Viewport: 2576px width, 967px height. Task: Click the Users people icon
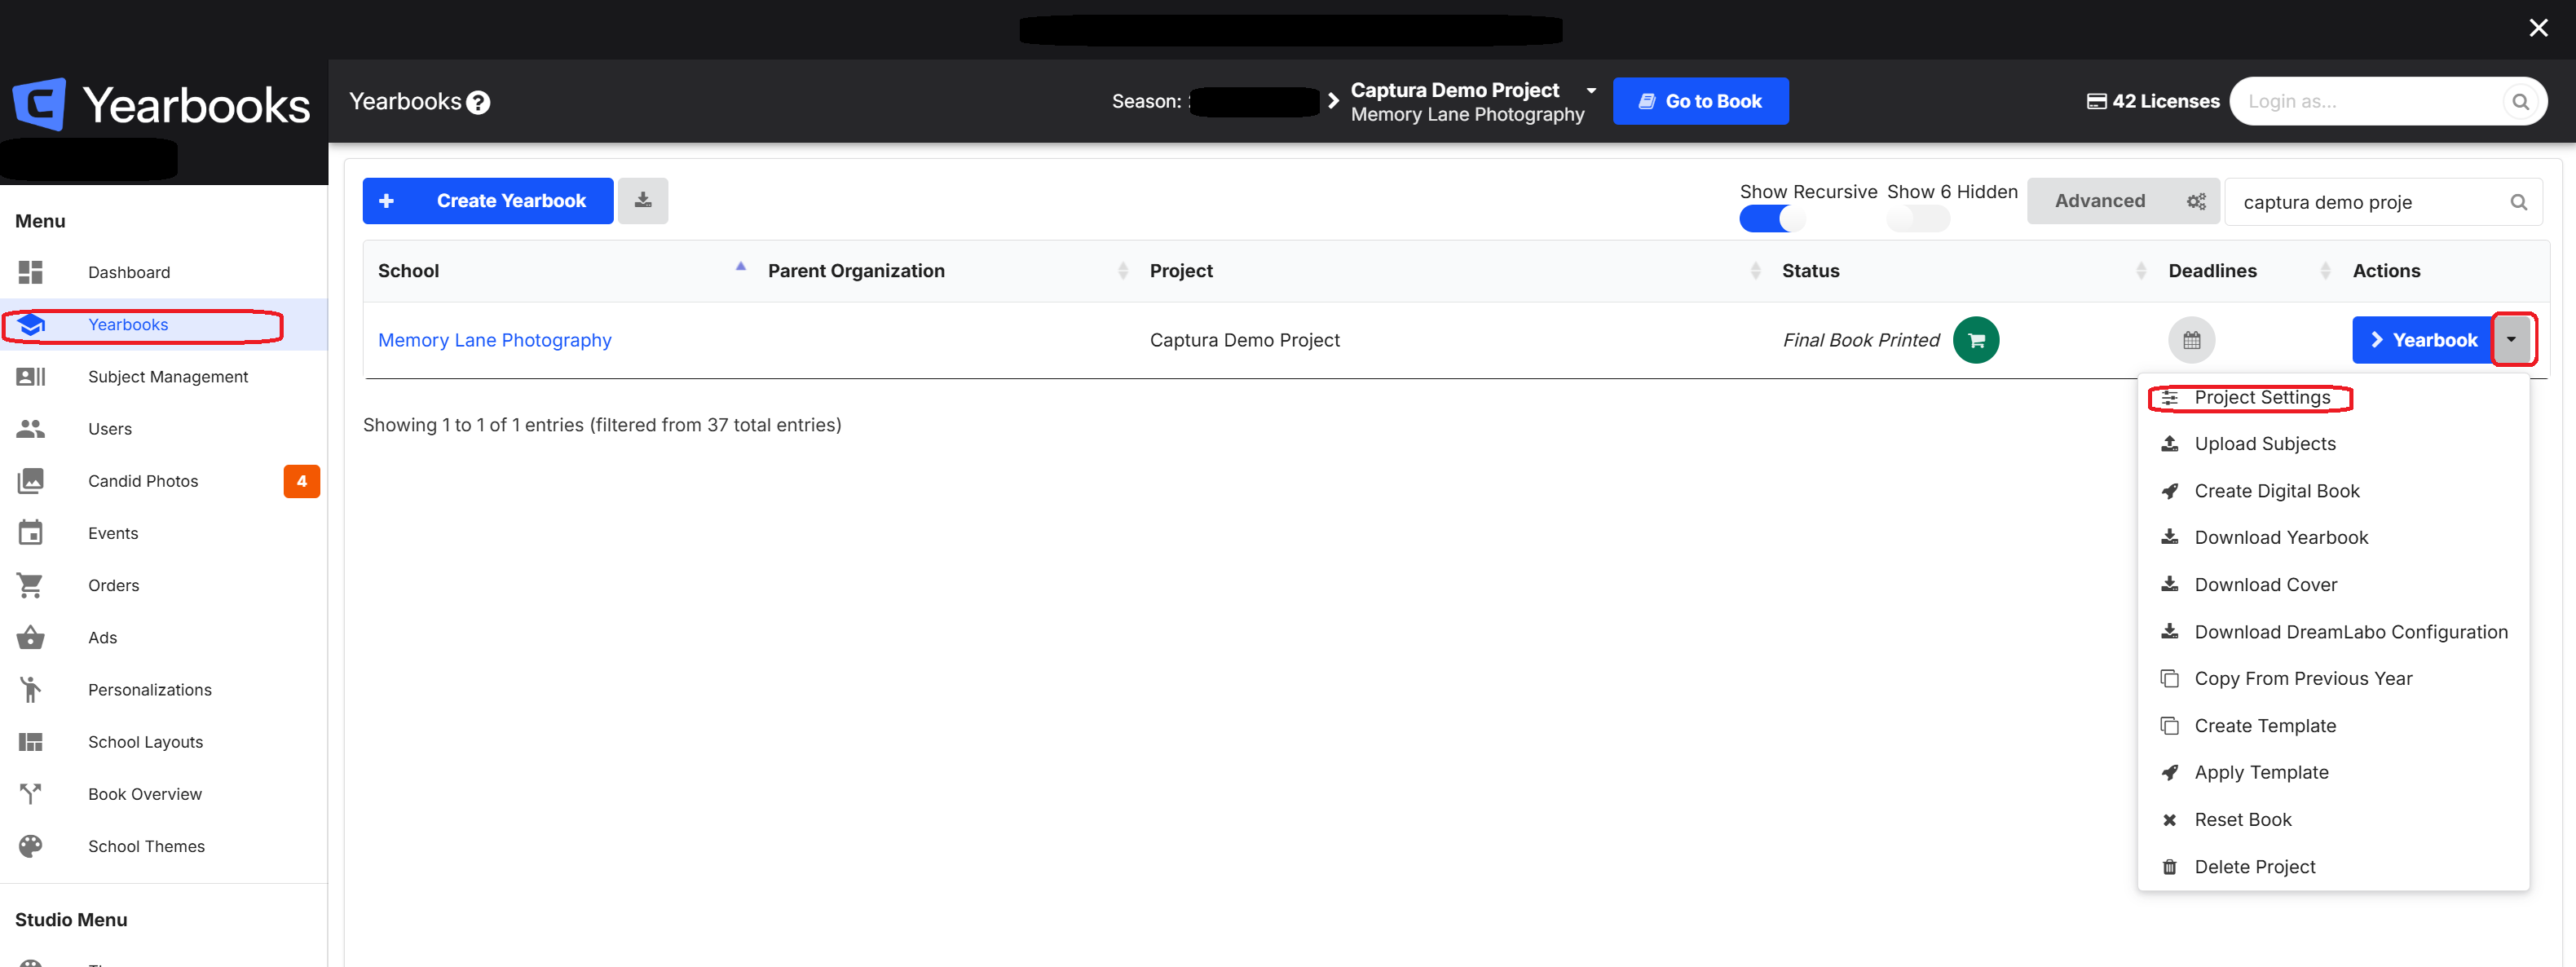click(x=31, y=429)
